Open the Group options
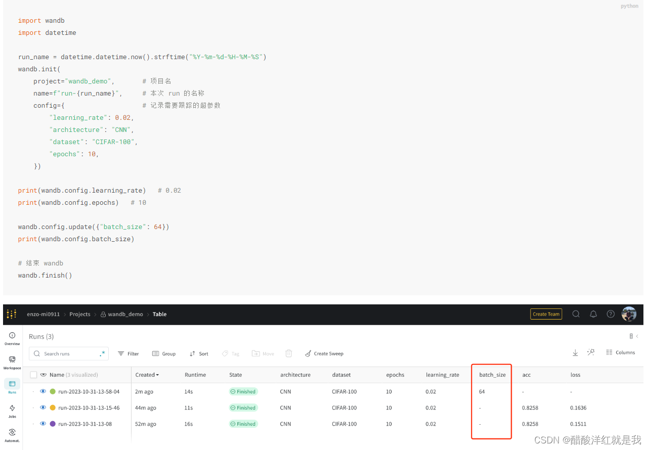Viewport: 649px width, 450px height. [x=164, y=353]
